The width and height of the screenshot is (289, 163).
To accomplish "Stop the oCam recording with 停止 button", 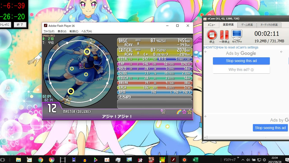I will (x=212, y=36).
